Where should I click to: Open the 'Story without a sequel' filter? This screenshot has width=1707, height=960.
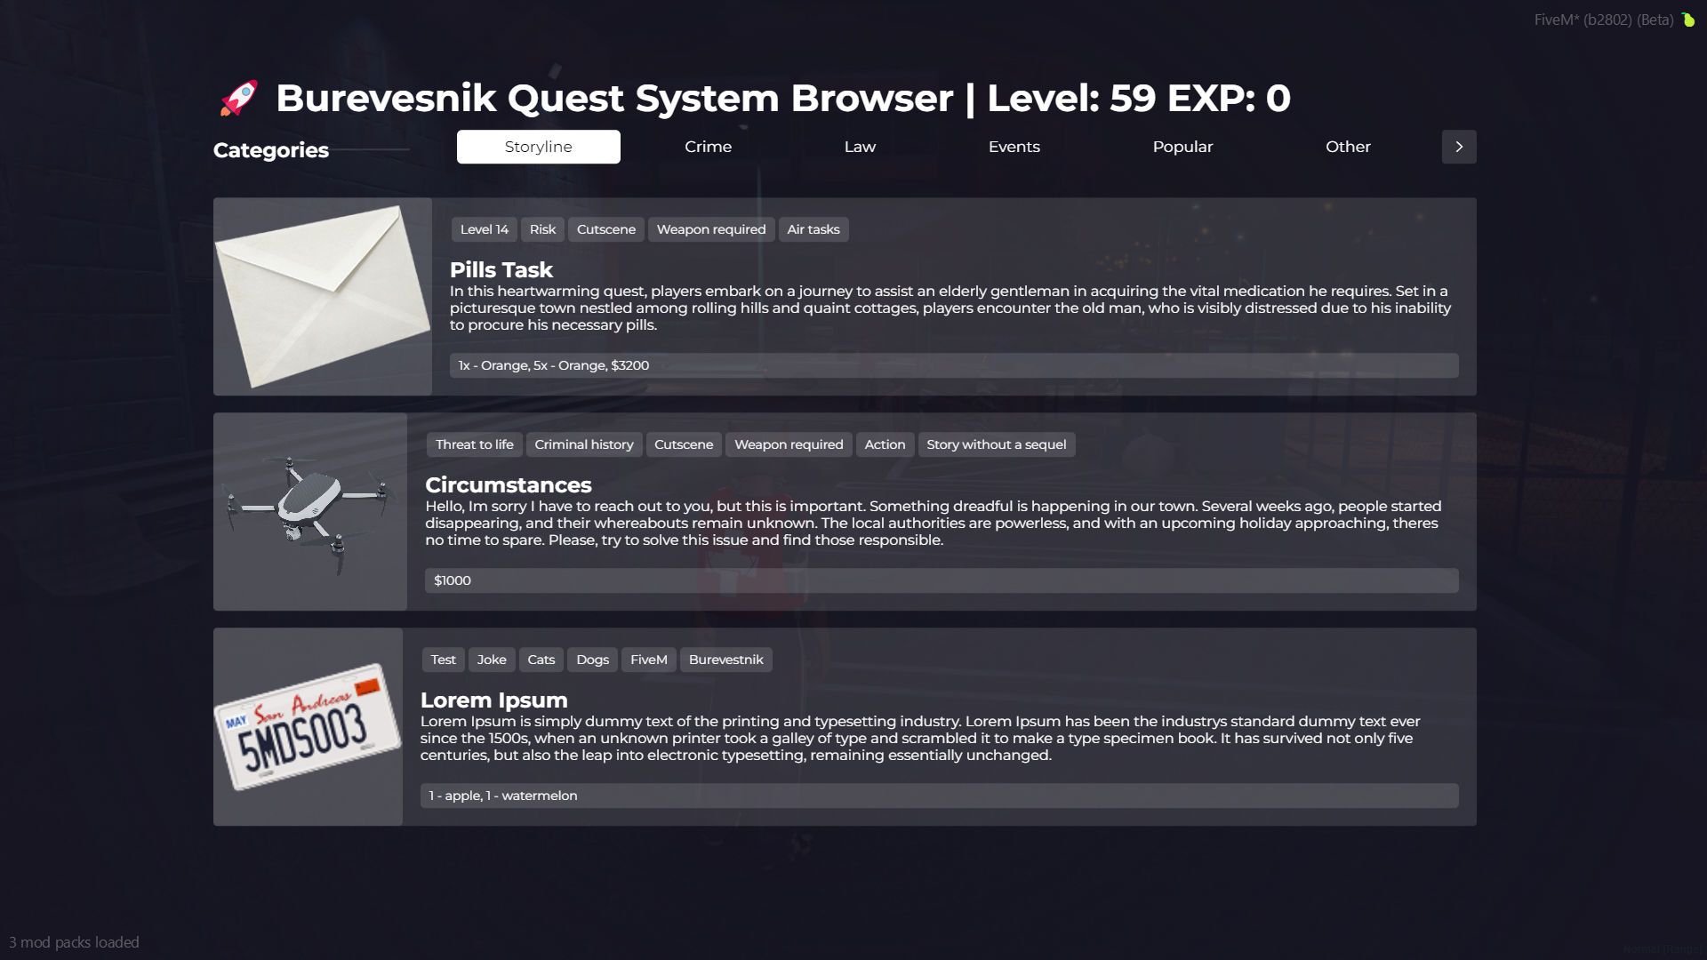click(x=996, y=444)
